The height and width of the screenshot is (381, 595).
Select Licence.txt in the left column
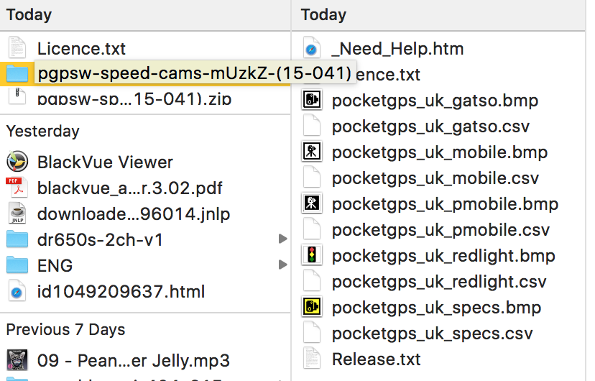pyautogui.click(x=80, y=49)
